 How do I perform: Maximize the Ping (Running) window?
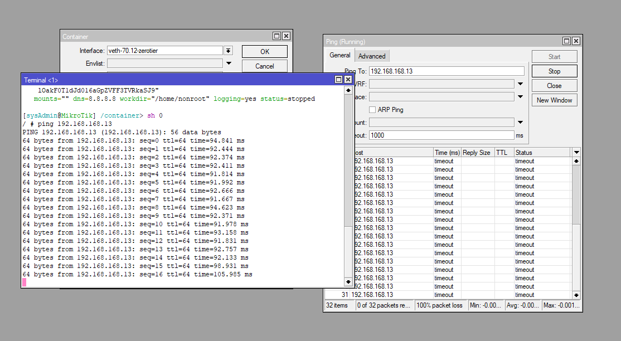tap(566, 41)
